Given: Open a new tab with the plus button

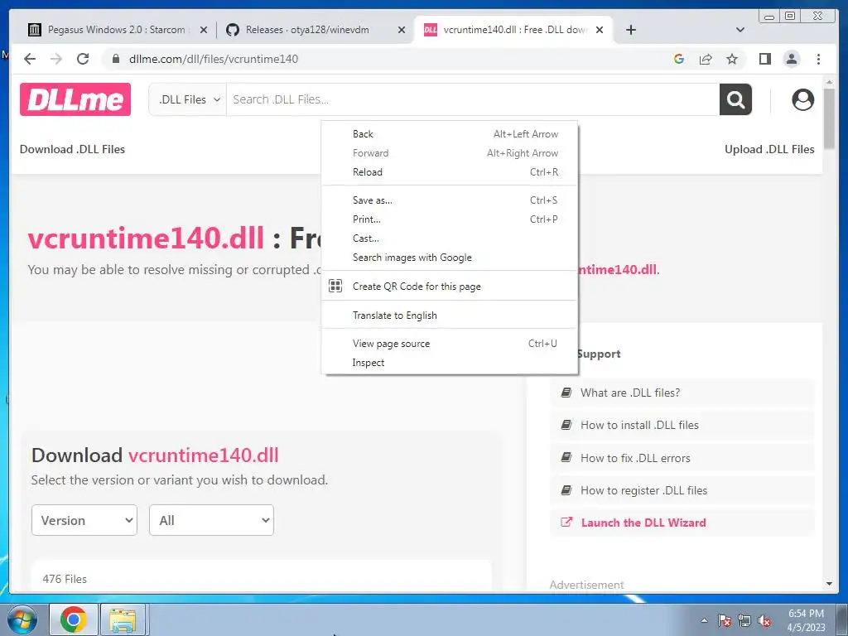Looking at the screenshot, I should (630, 30).
